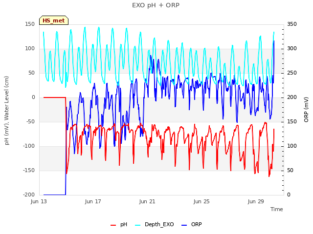Click the right axis value 350
The width and height of the screenshot is (313, 234).
[x=292, y=24]
